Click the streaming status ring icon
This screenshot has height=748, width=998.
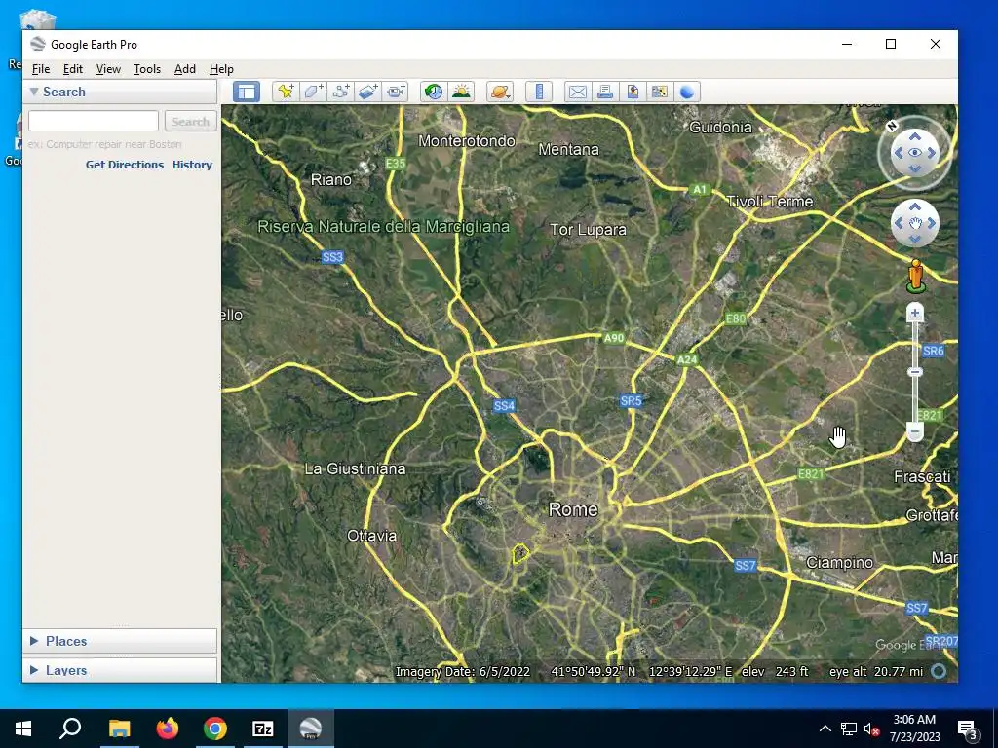[939, 672]
